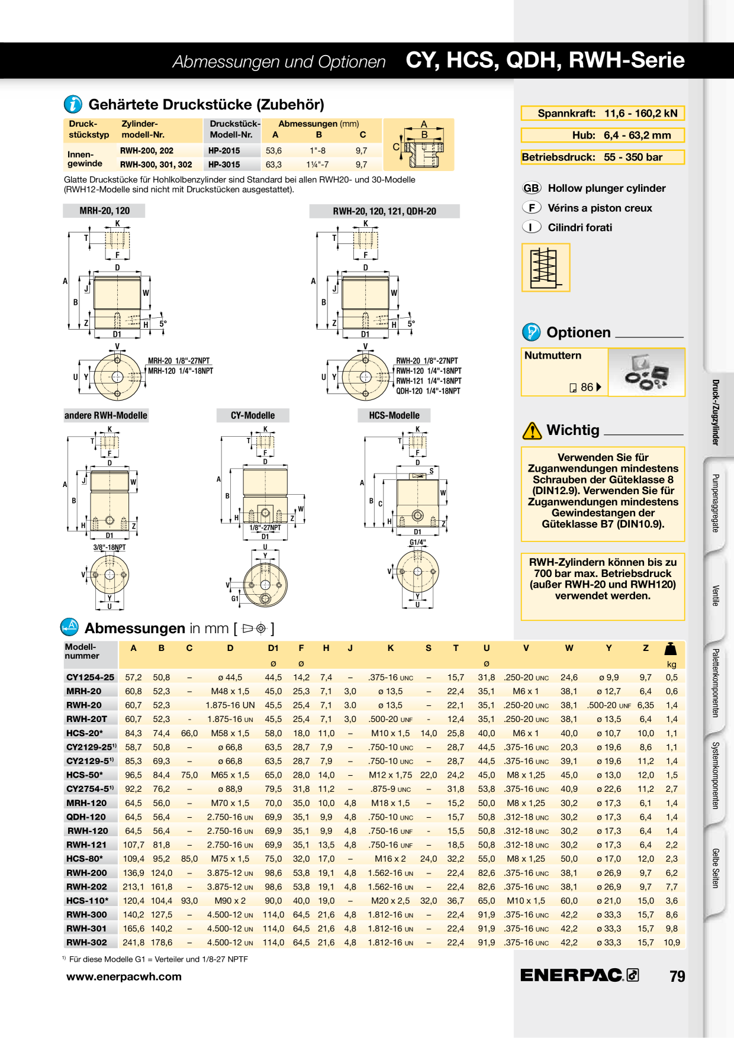Click the RWH-300 row label
734x1038 pixels.
(86, 914)
